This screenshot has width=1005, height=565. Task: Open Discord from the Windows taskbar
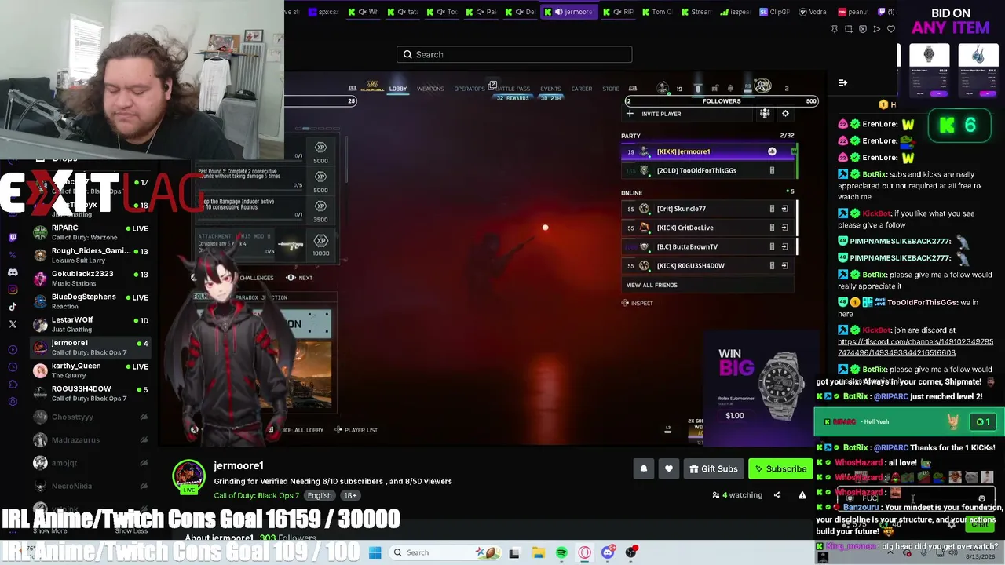[x=608, y=552]
